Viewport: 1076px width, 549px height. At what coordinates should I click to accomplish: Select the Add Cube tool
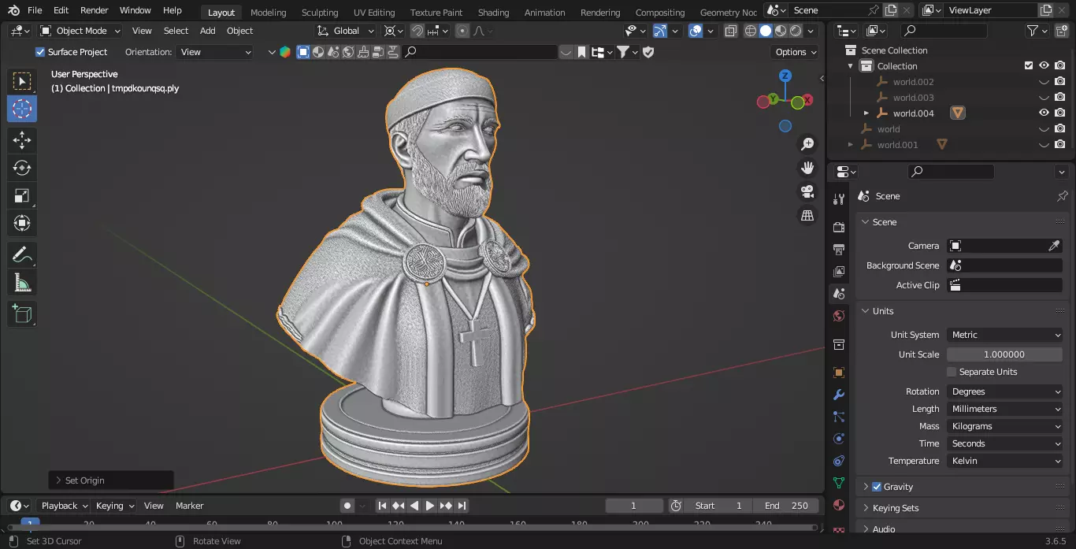(x=22, y=314)
